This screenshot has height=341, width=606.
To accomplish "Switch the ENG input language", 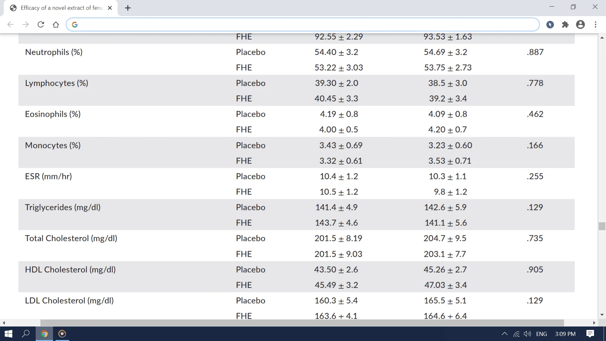I will [542, 334].
